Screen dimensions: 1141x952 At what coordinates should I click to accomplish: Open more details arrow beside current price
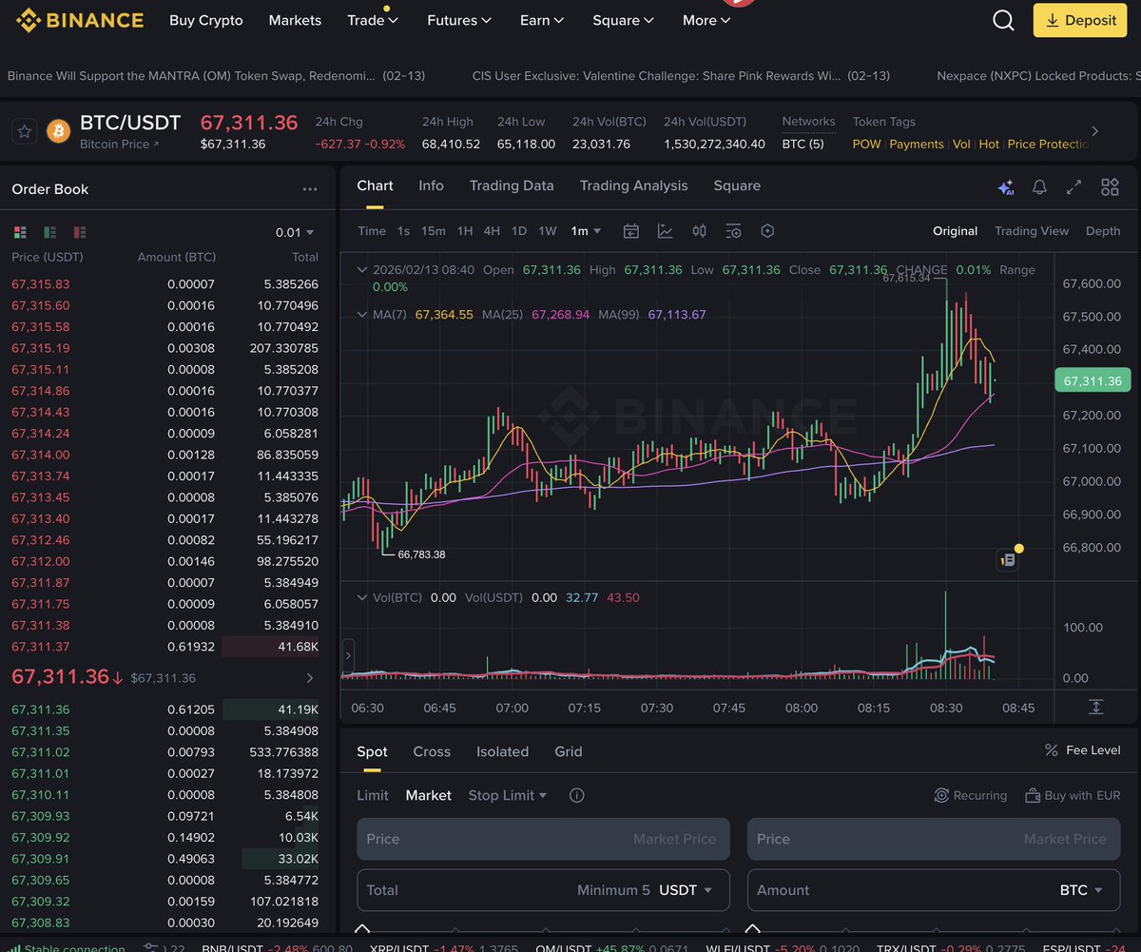pos(309,678)
